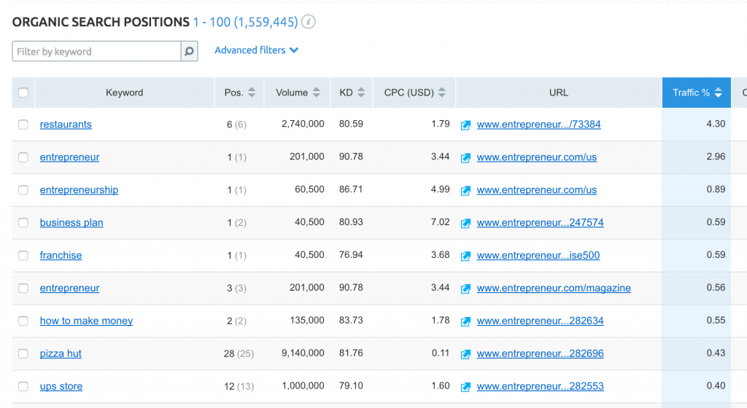Click the info icon beside Organic Search Positions
Viewport: 747px width, 408px height.
click(309, 22)
